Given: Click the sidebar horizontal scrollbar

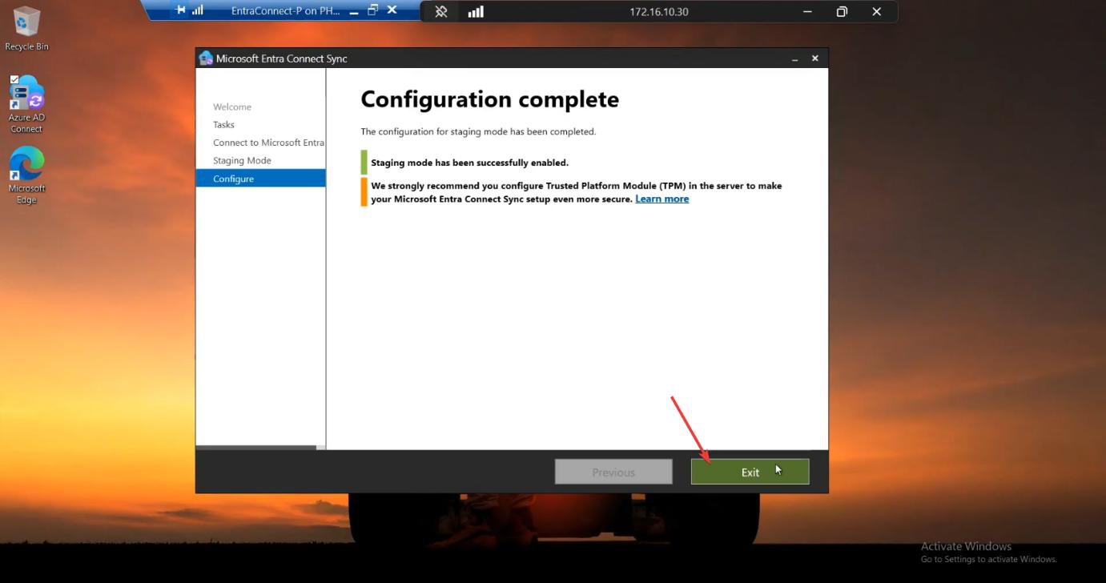Looking at the screenshot, I should pyautogui.click(x=256, y=447).
